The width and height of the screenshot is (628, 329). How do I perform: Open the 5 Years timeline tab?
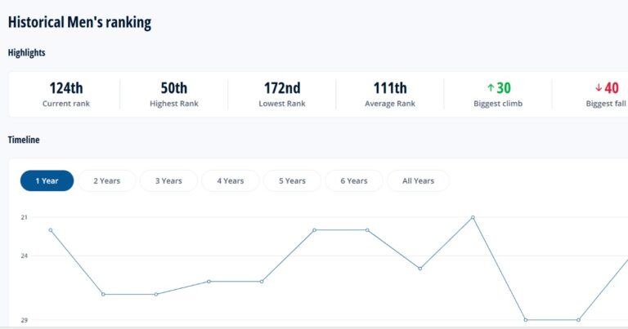click(292, 180)
